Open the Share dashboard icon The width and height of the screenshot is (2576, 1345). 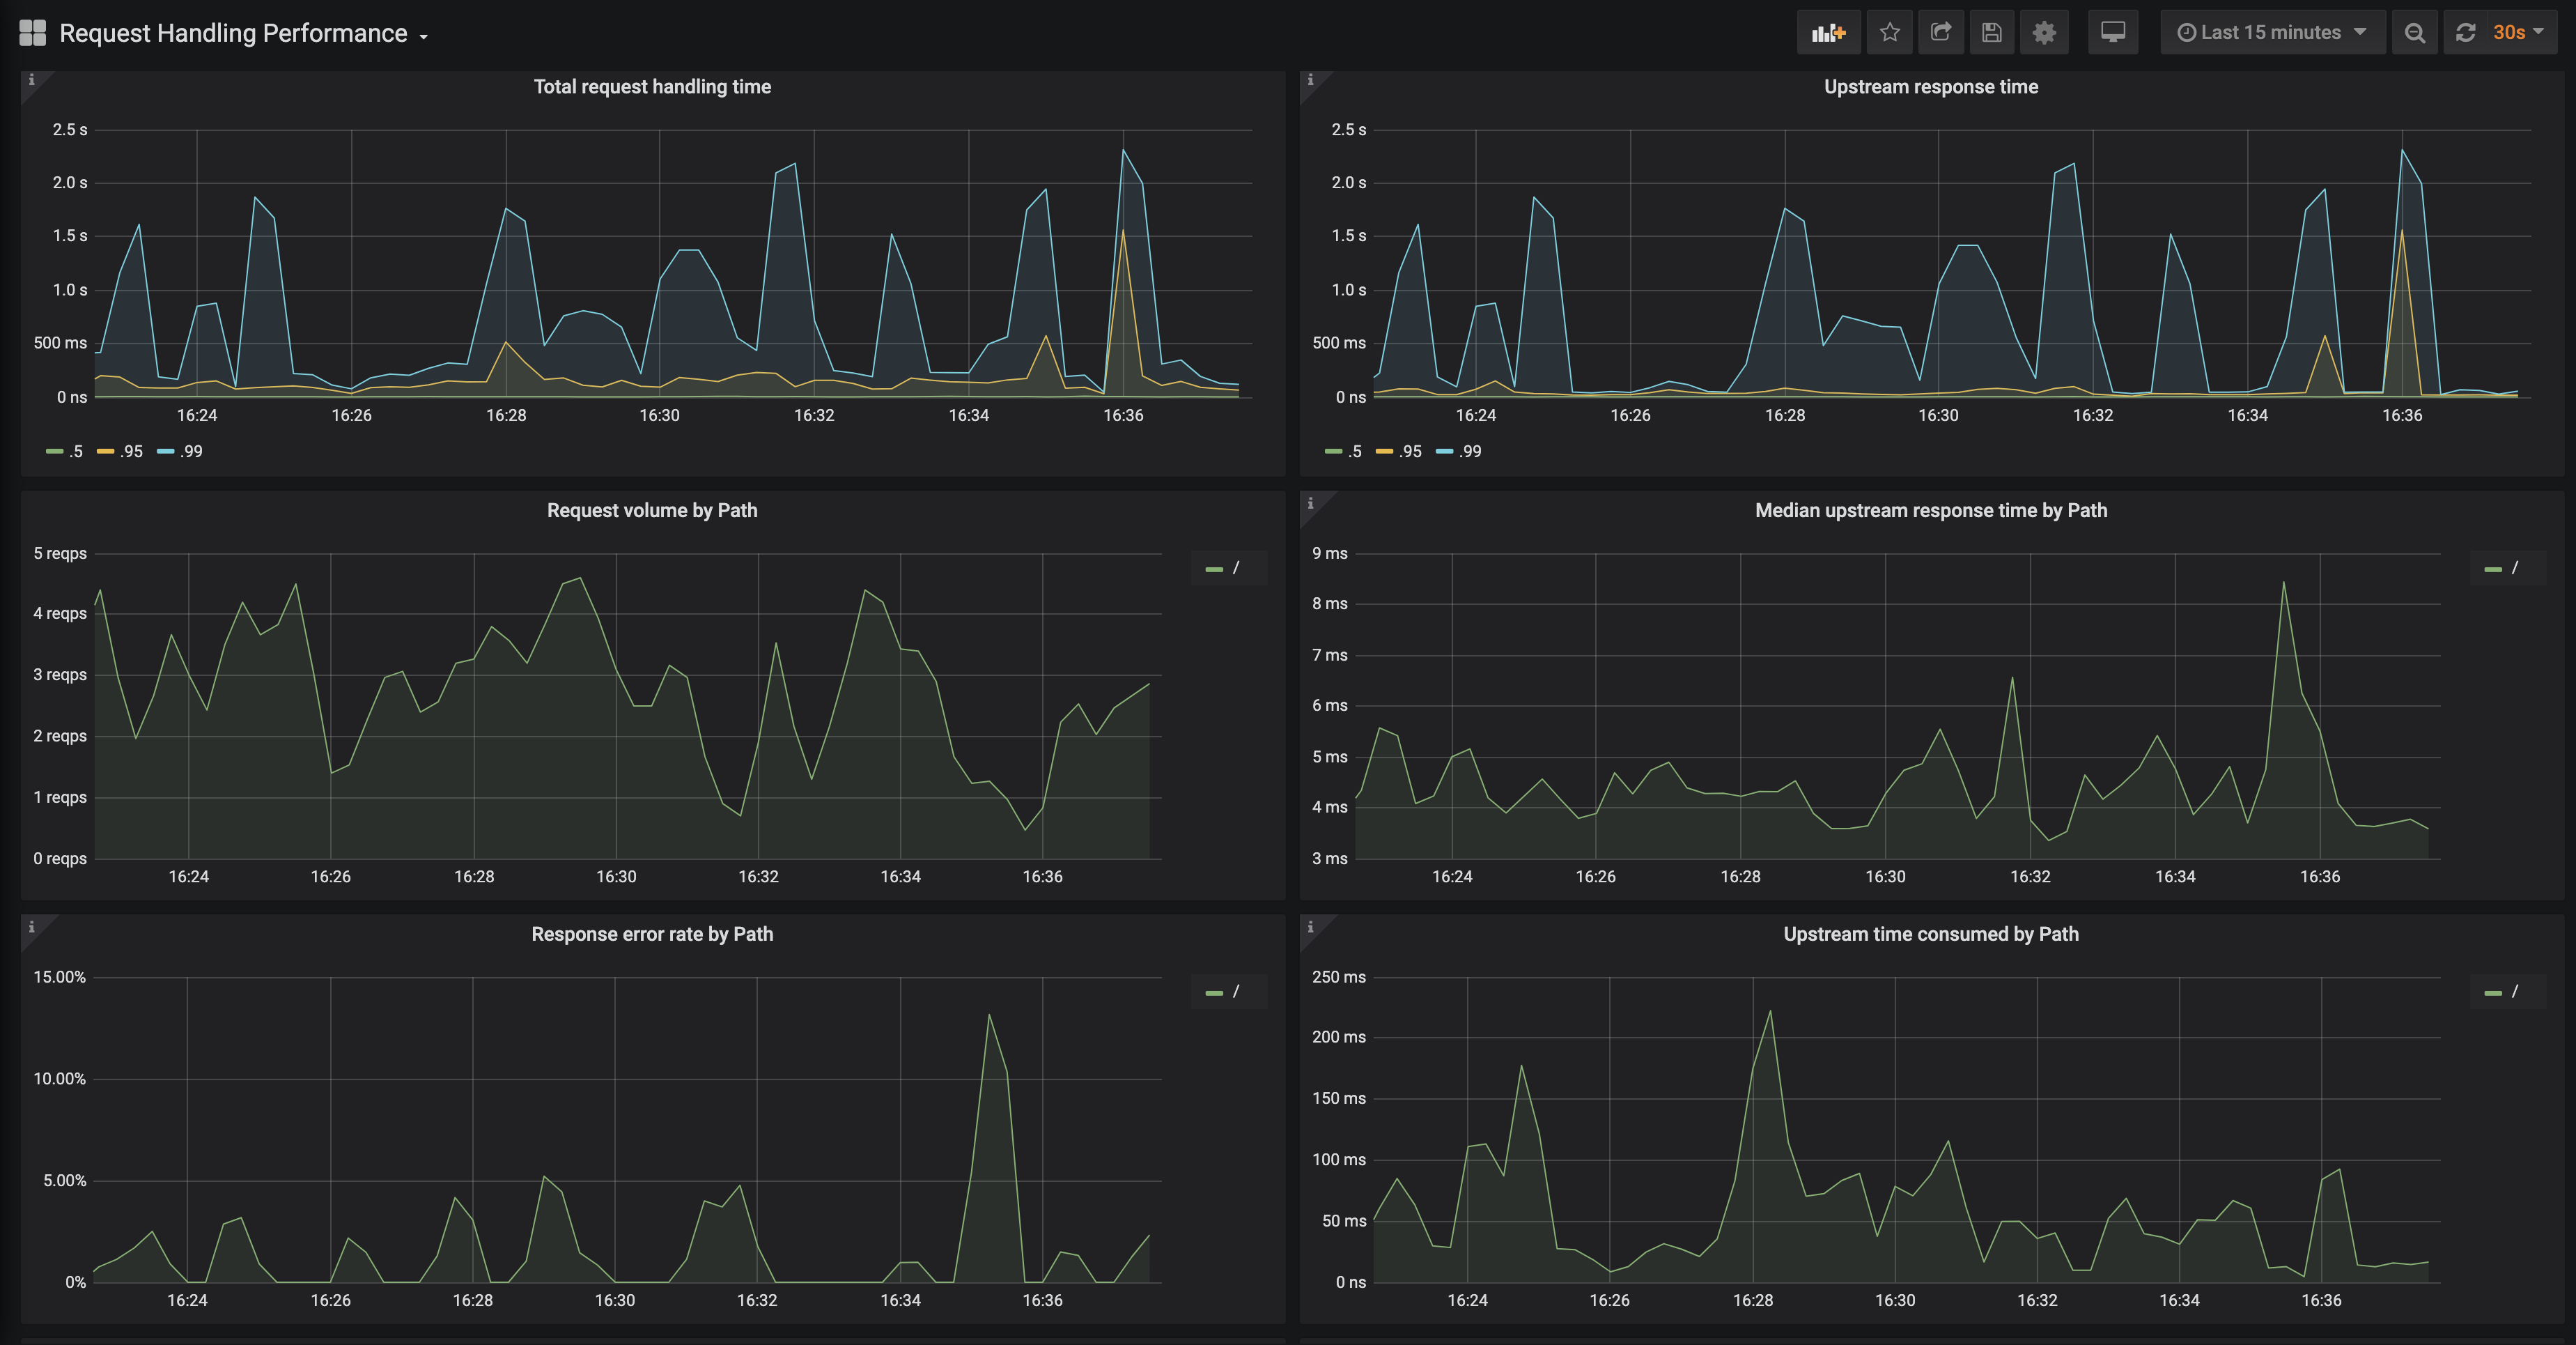click(x=1940, y=33)
